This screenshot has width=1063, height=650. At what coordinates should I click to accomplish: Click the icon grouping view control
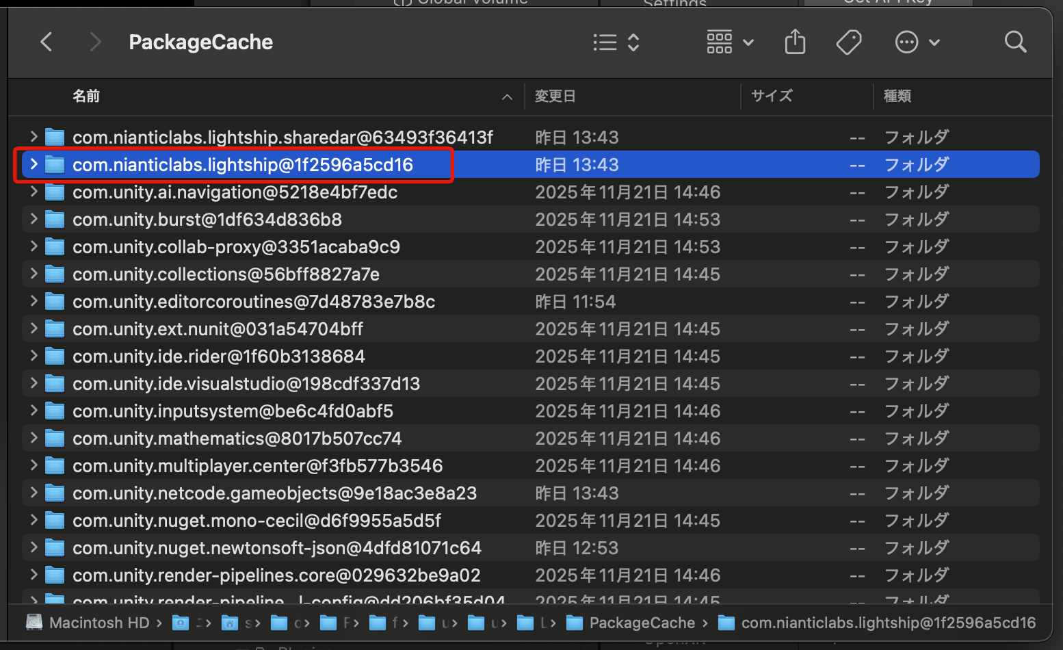tap(719, 42)
